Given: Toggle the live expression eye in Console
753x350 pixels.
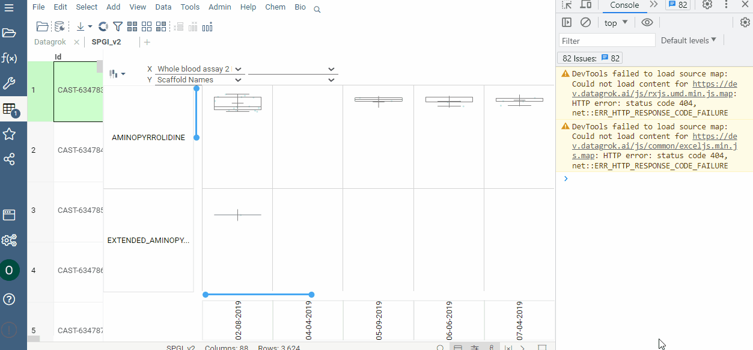Looking at the screenshot, I should (646, 22).
